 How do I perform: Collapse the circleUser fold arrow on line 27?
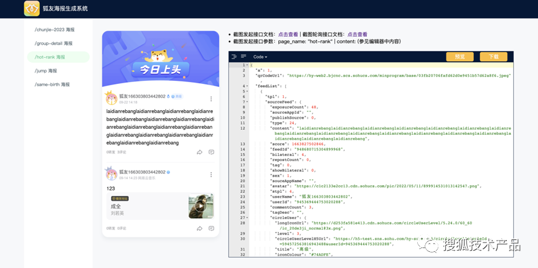click(x=247, y=218)
